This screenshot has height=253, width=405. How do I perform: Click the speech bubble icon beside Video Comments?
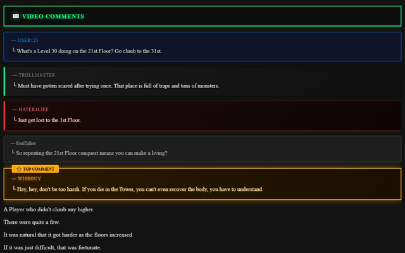point(16,16)
